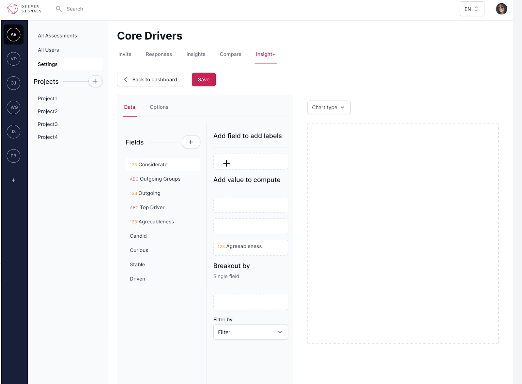The height and width of the screenshot is (384, 522).
Task: Open Project2
Action: [48, 111]
